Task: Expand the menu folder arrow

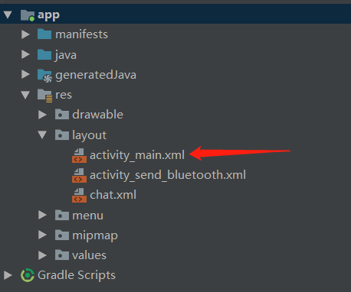Action: coord(42,215)
